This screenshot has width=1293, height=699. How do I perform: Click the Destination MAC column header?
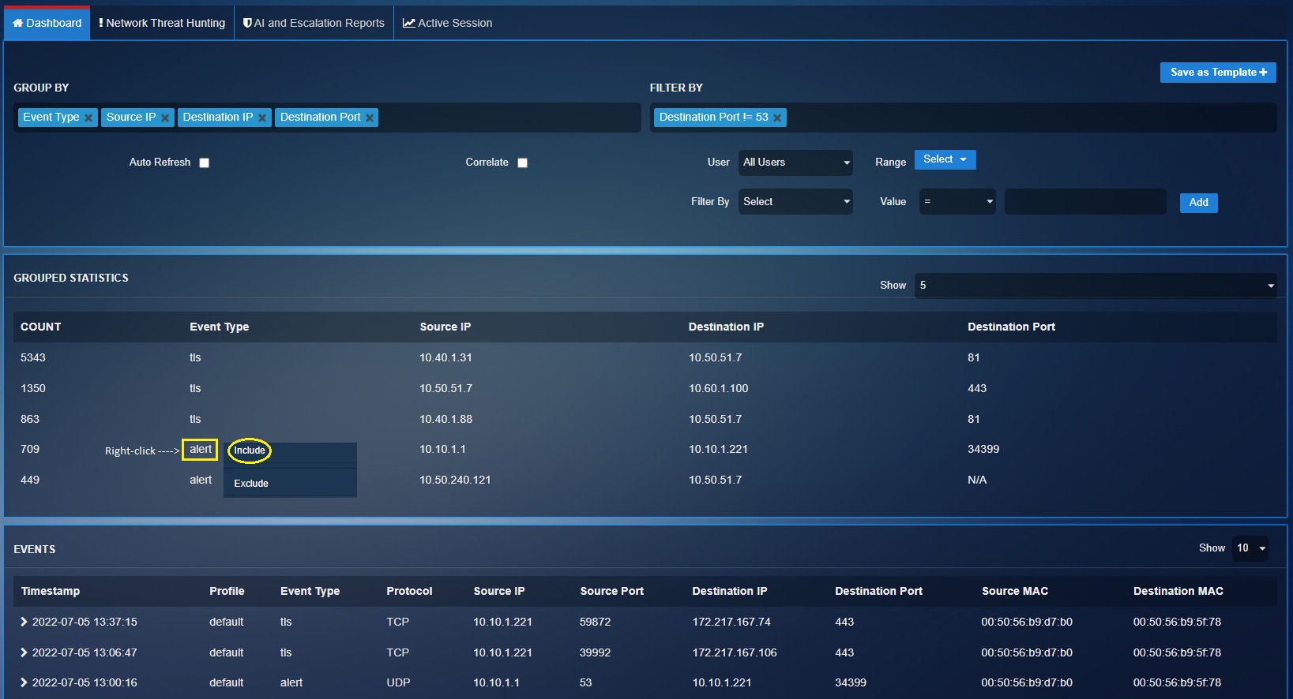point(1178,591)
